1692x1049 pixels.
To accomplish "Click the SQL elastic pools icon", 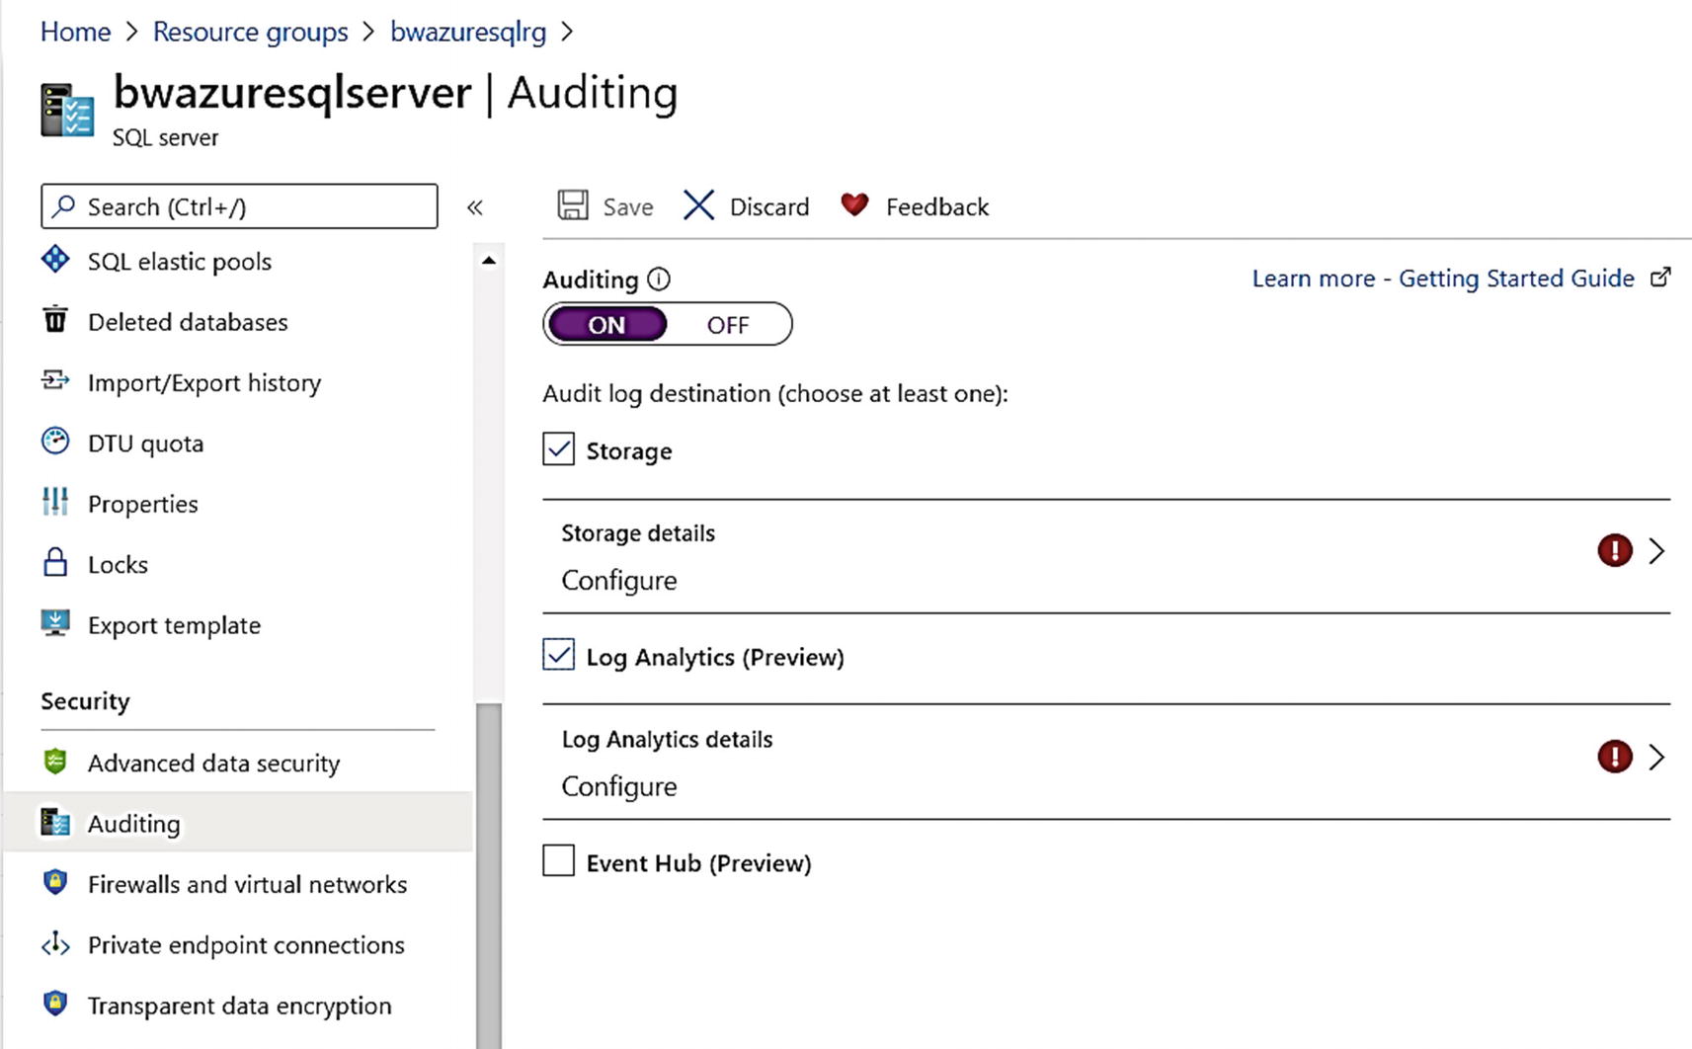I will (x=55, y=260).
